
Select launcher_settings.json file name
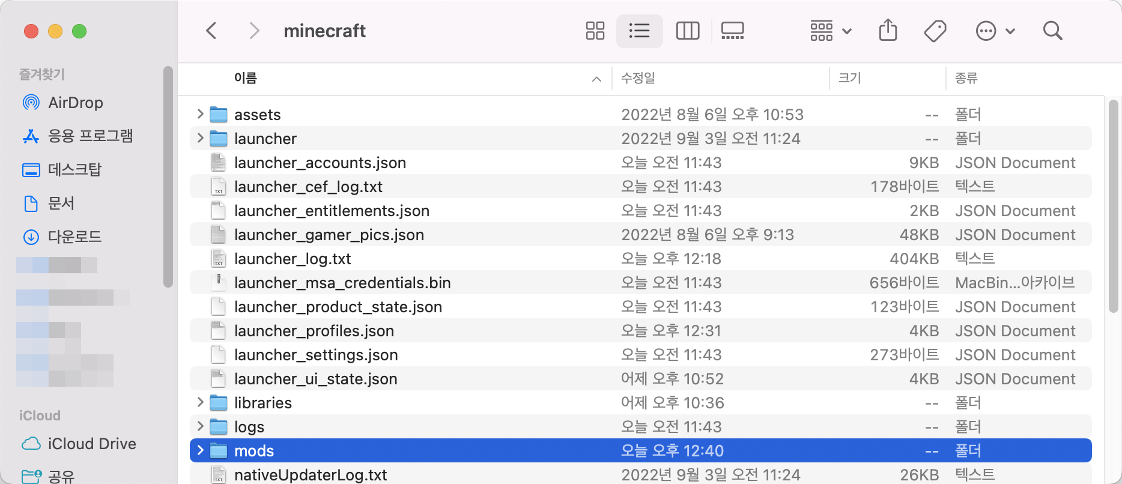(x=316, y=355)
